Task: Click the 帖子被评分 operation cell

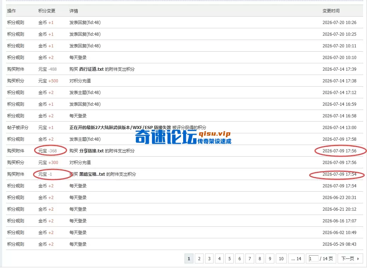Action: [18, 128]
